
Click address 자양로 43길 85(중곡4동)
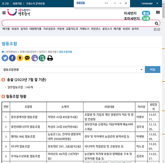pyautogui.click(x=62, y=117)
